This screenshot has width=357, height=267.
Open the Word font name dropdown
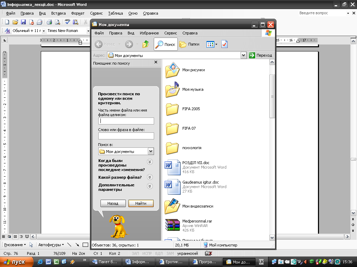coord(88,31)
